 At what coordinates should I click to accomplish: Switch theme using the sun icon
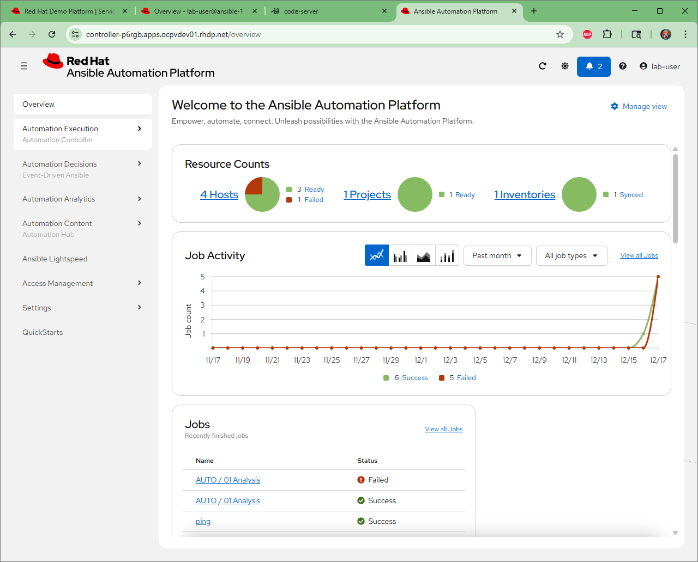point(565,66)
